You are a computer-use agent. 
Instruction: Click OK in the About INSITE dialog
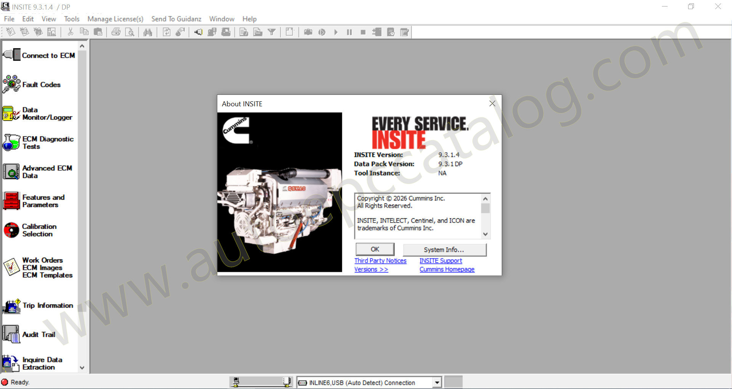click(375, 249)
